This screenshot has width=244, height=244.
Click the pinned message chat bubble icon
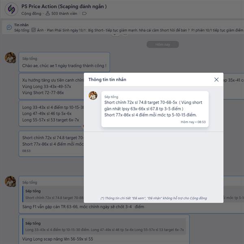coord(9,28)
